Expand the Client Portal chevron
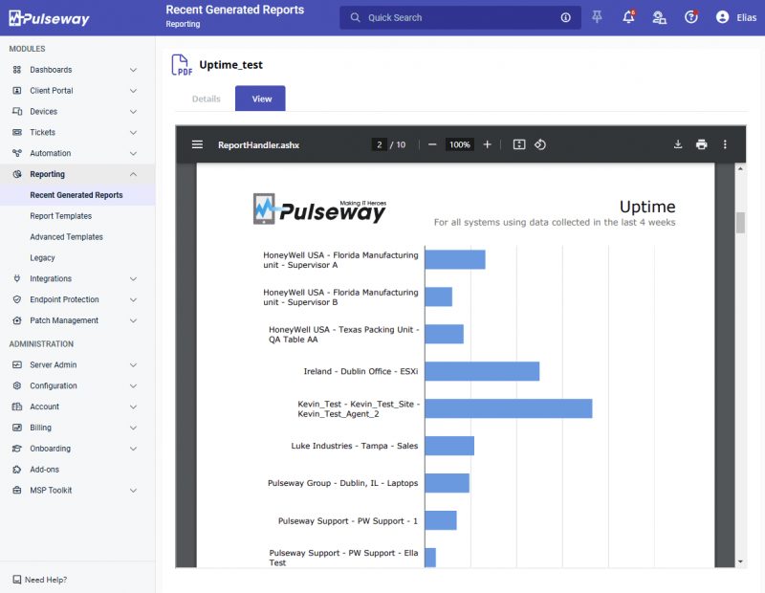 tap(133, 91)
